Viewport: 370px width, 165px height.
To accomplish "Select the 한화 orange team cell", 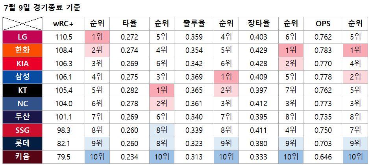I will (x=23, y=50).
